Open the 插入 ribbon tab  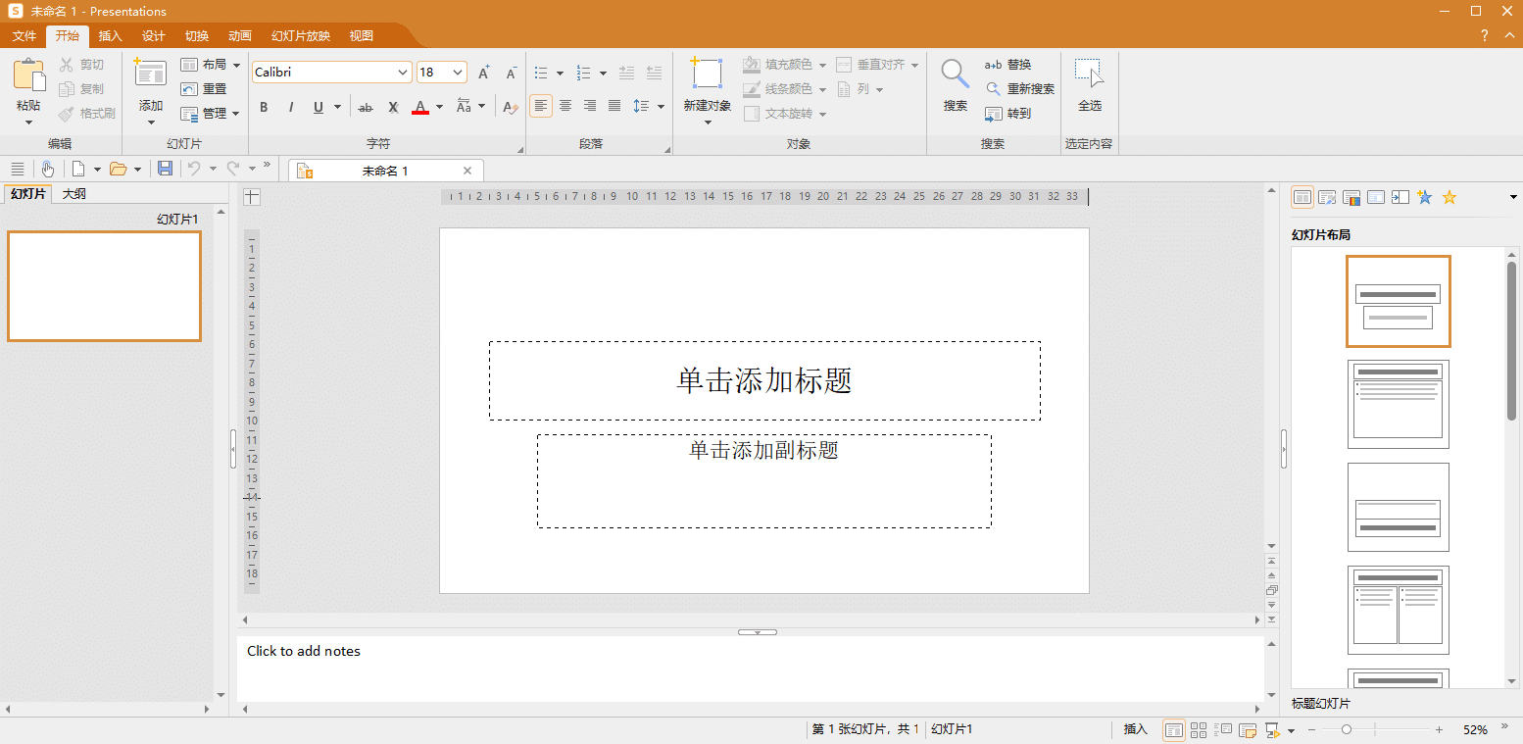(111, 36)
